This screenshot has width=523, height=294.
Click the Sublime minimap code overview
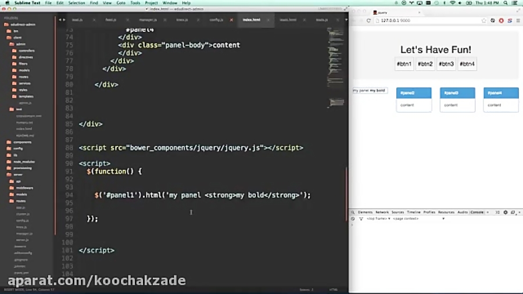(335, 67)
